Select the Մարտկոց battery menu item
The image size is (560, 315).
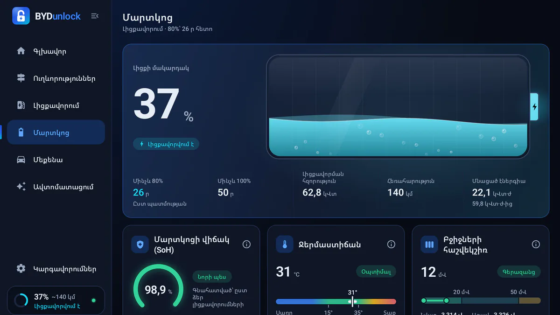[x=56, y=133]
